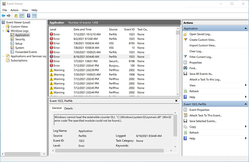
Task: Click Clear Log in the Actions pane
Action: (196, 51)
